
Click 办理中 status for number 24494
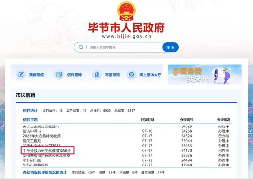point(224,160)
